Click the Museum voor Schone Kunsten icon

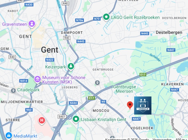[x=37, y=79]
